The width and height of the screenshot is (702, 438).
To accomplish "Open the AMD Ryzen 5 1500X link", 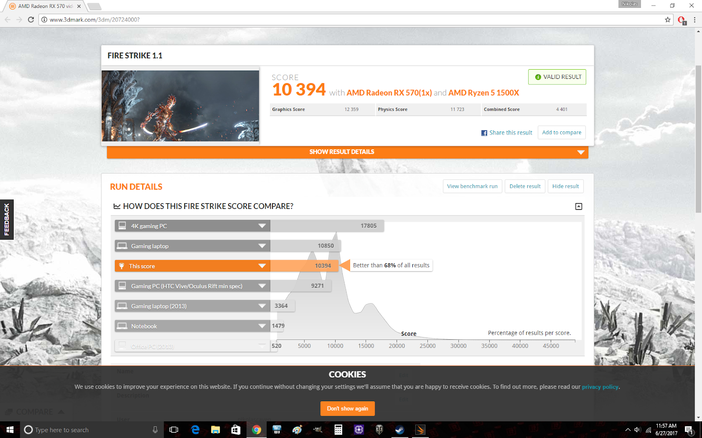I will (x=484, y=93).
